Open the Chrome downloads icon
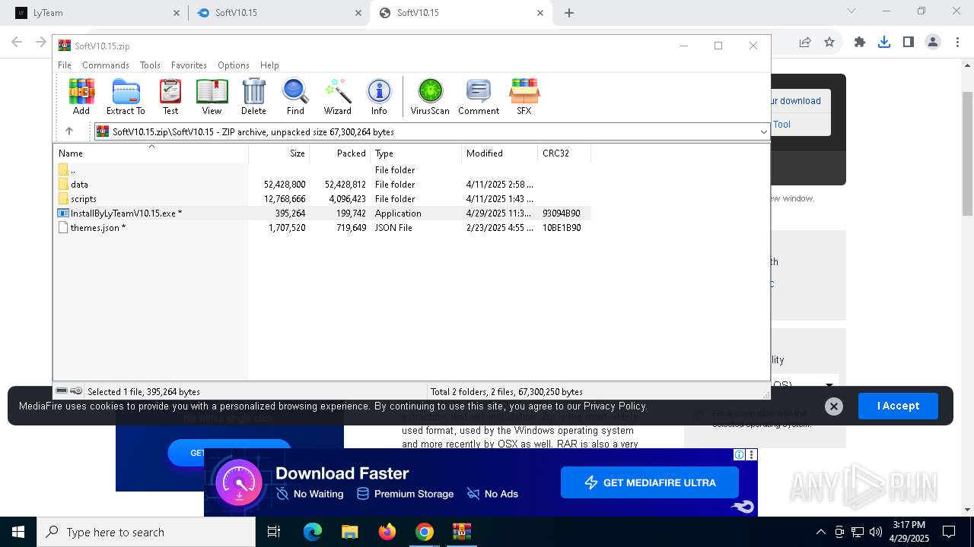The width and height of the screenshot is (974, 547). (x=884, y=43)
